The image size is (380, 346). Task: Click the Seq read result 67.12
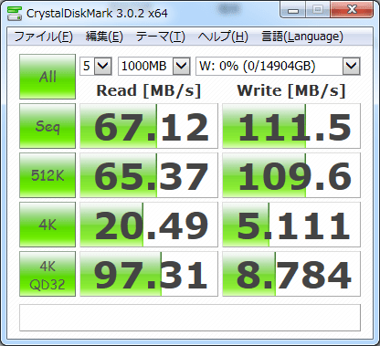click(x=149, y=126)
